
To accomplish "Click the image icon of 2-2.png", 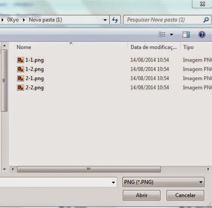I will [x=21, y=88].
